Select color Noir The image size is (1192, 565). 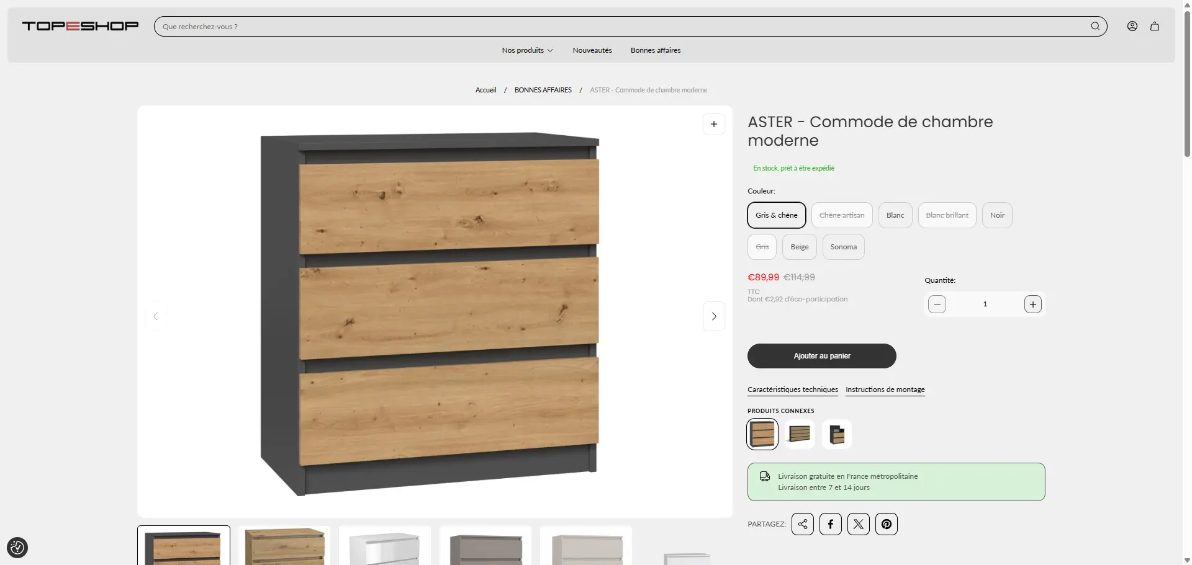pos(997,215)
